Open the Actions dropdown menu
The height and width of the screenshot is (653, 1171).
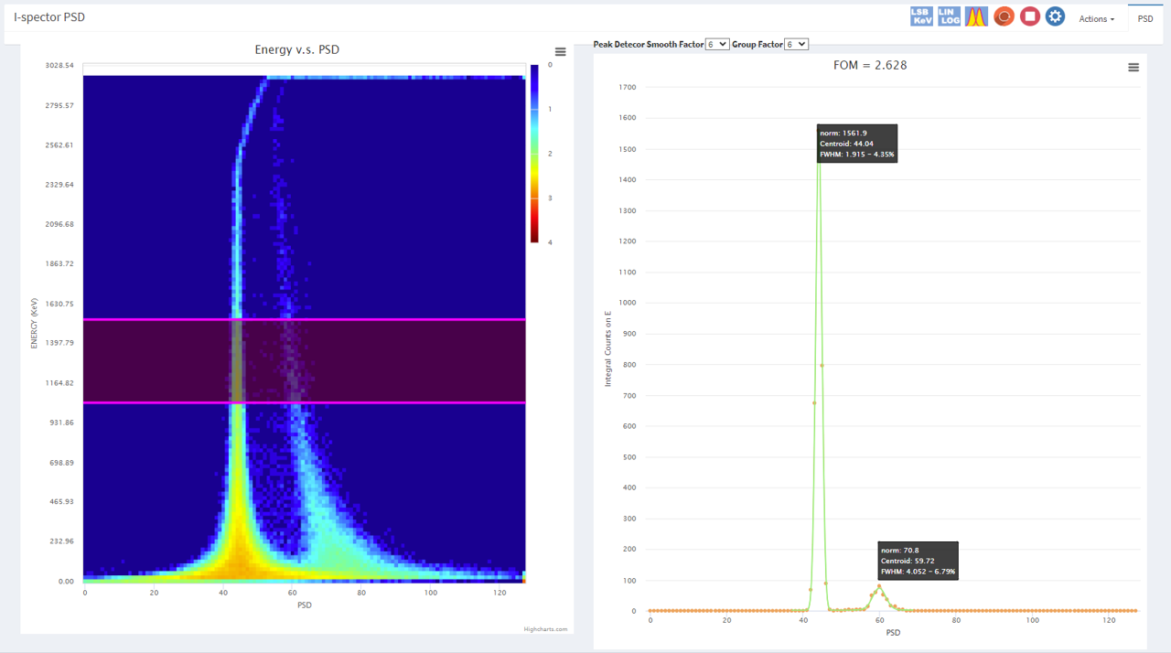pyautogui.click(x=1096, y=18)
